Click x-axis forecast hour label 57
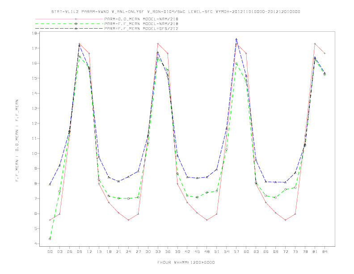The height and width of the screenshot is (274, 354). 236,252
